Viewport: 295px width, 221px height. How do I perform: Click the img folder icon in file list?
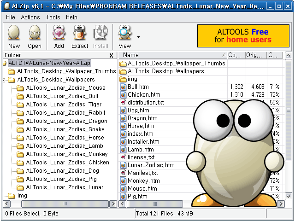(123, 79)
